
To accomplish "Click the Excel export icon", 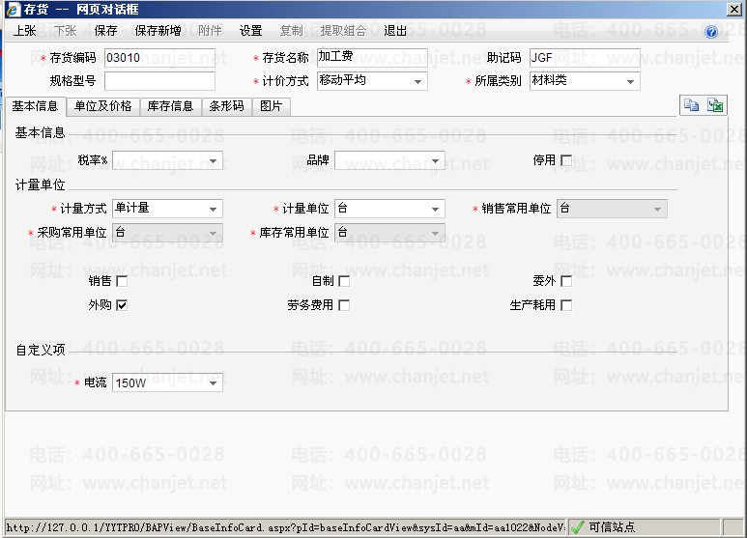I will (715, 105).
